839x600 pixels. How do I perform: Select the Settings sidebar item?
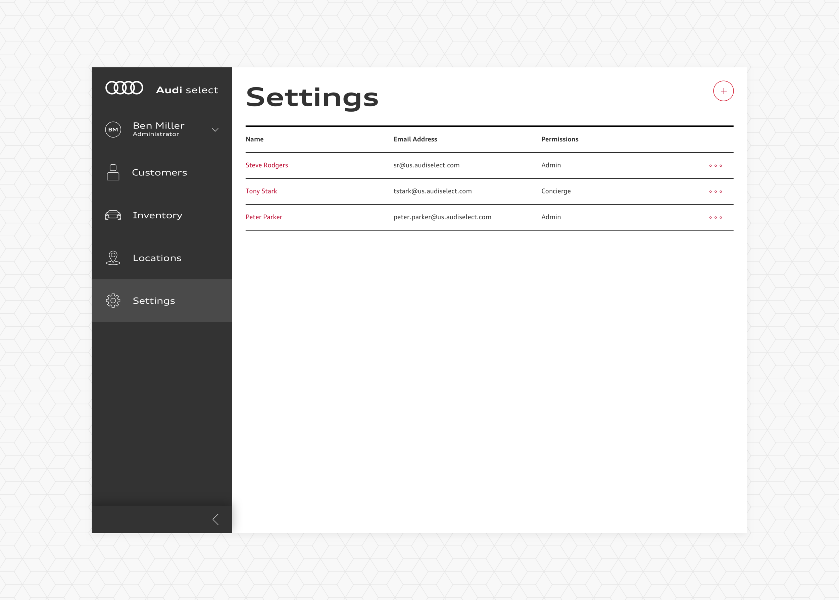point(162,301)
